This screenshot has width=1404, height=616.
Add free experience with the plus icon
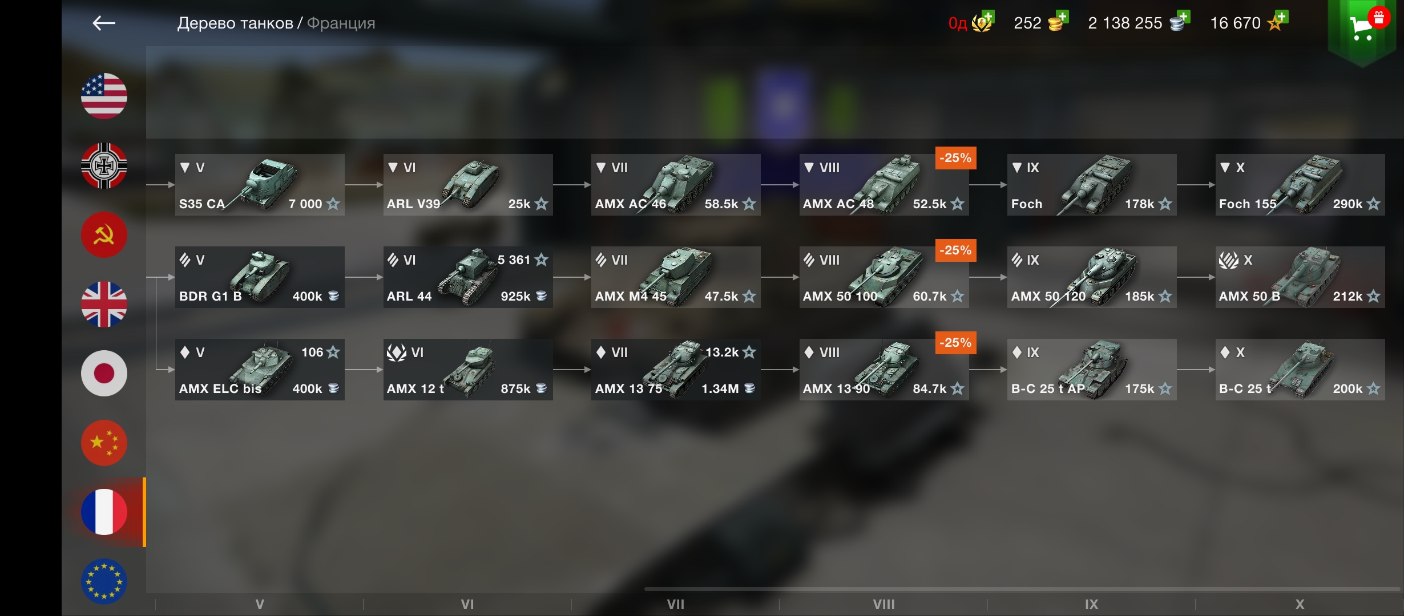[x=1281, y=16]
